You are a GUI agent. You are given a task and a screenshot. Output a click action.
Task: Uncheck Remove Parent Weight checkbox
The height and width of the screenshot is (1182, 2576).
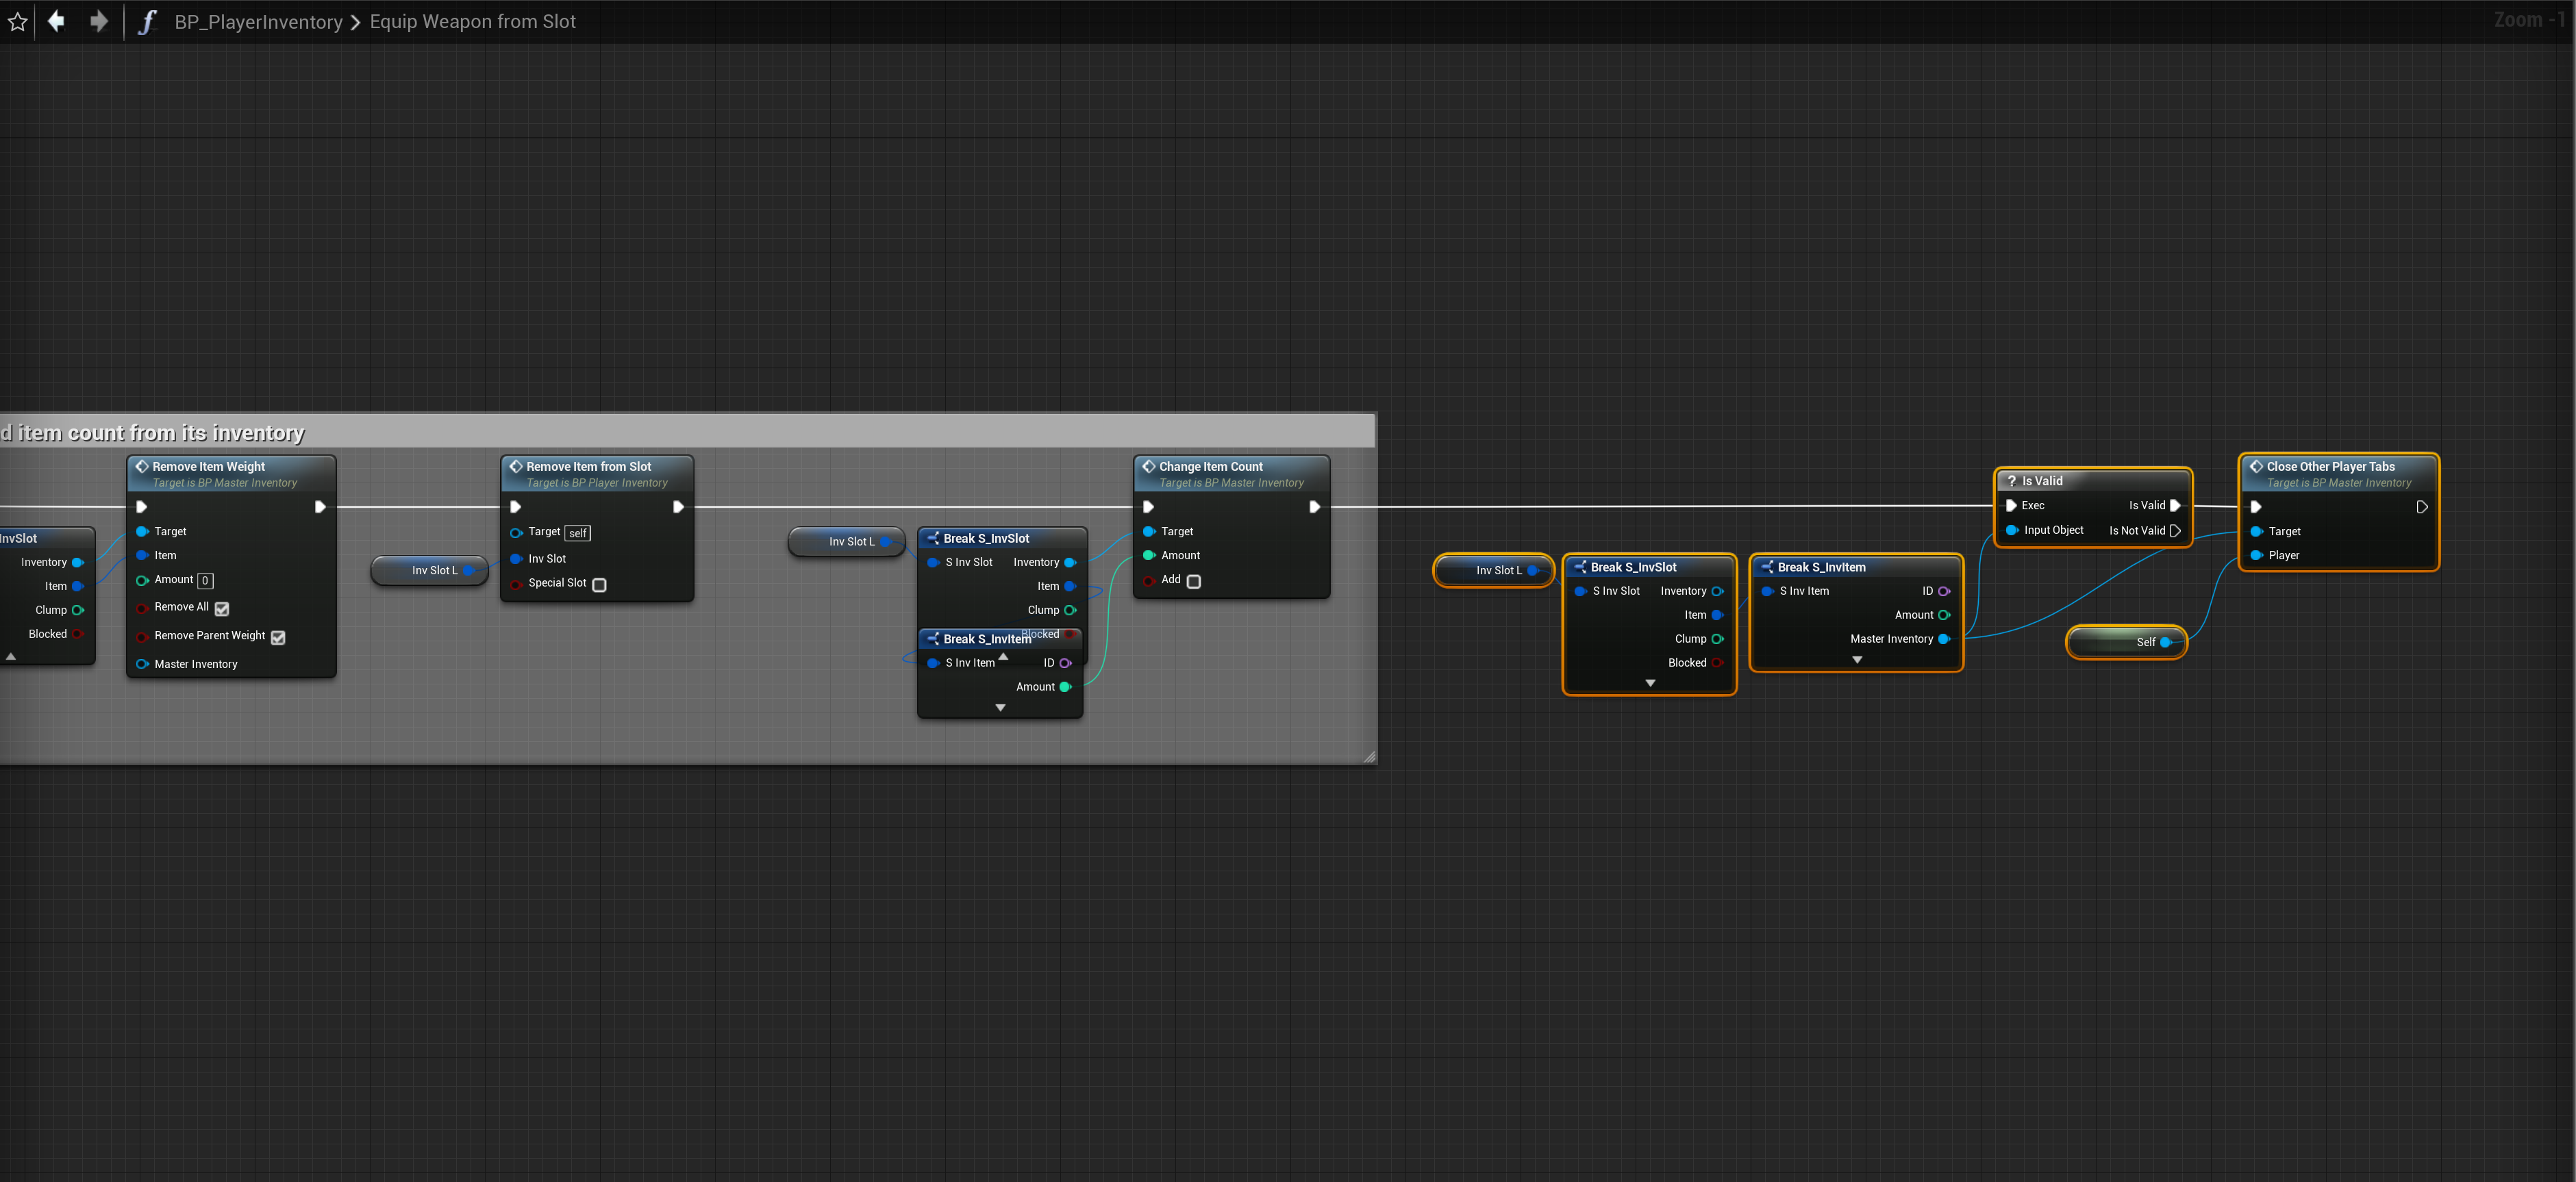pyautogui.click(x=278, y=637)
